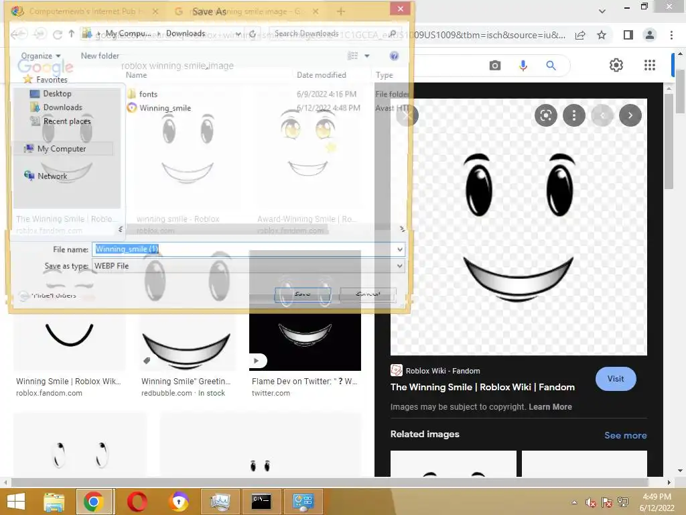Click the File name input field

(243, 249)
